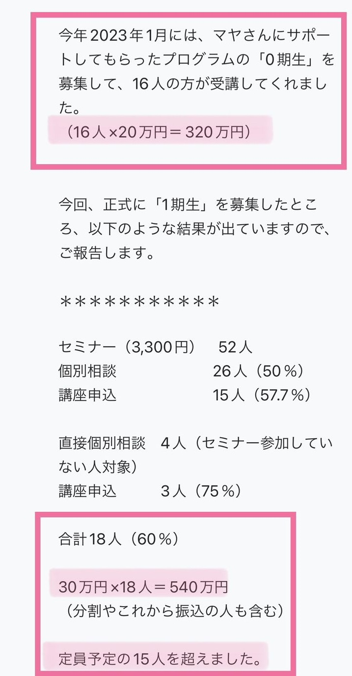The height and width of the screenshot is (676, 352).
Task: Click the 26人(50%) consultation figure
Action: tap(258, 371)
